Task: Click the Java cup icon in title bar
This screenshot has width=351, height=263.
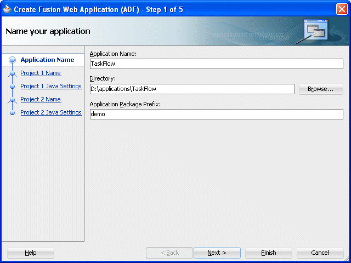Action: pyautogui.click(x=7, y=9)
